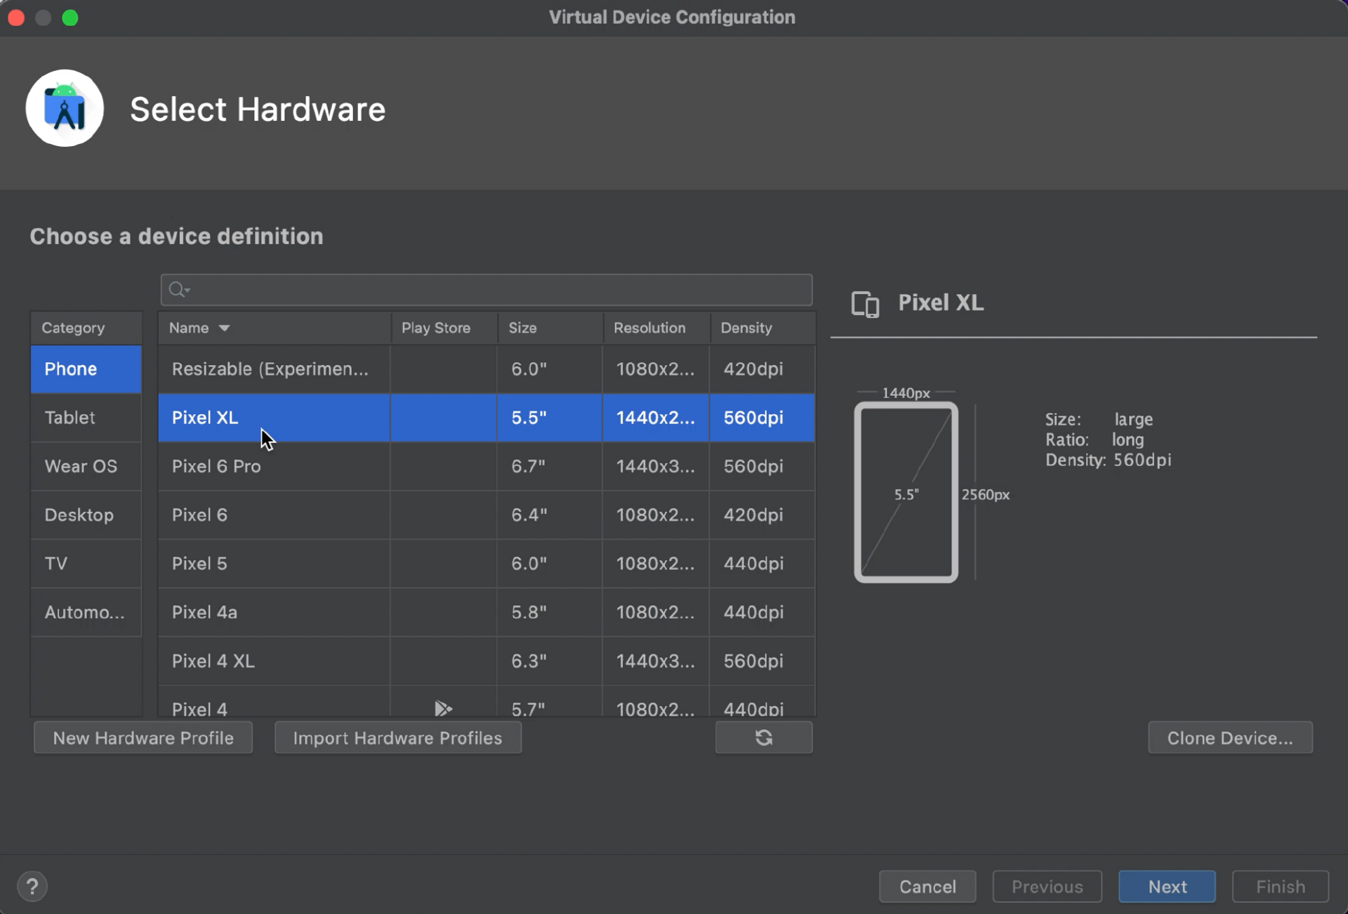This screenshot has height=914, width=1348.
Task: Select the Tablet category
Action: click(86, 417)
